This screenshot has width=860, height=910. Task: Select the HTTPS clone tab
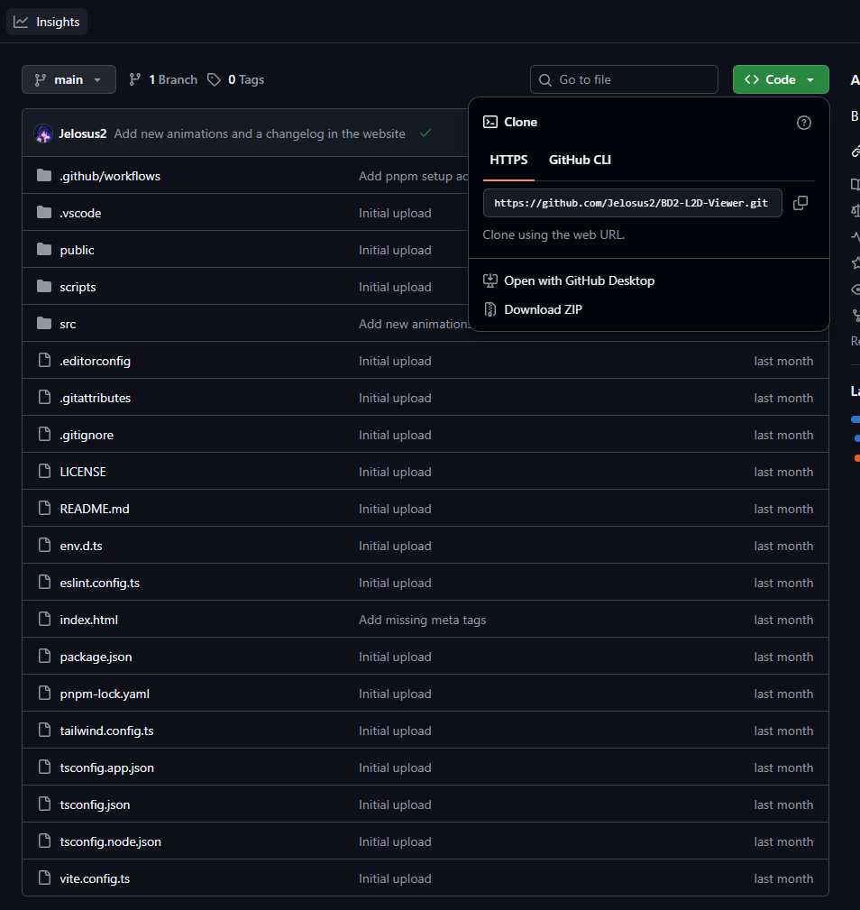click(508, 161)
